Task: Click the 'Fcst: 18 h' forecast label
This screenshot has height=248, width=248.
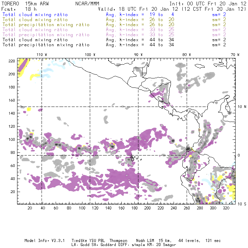Action: [x=19, y=9]
